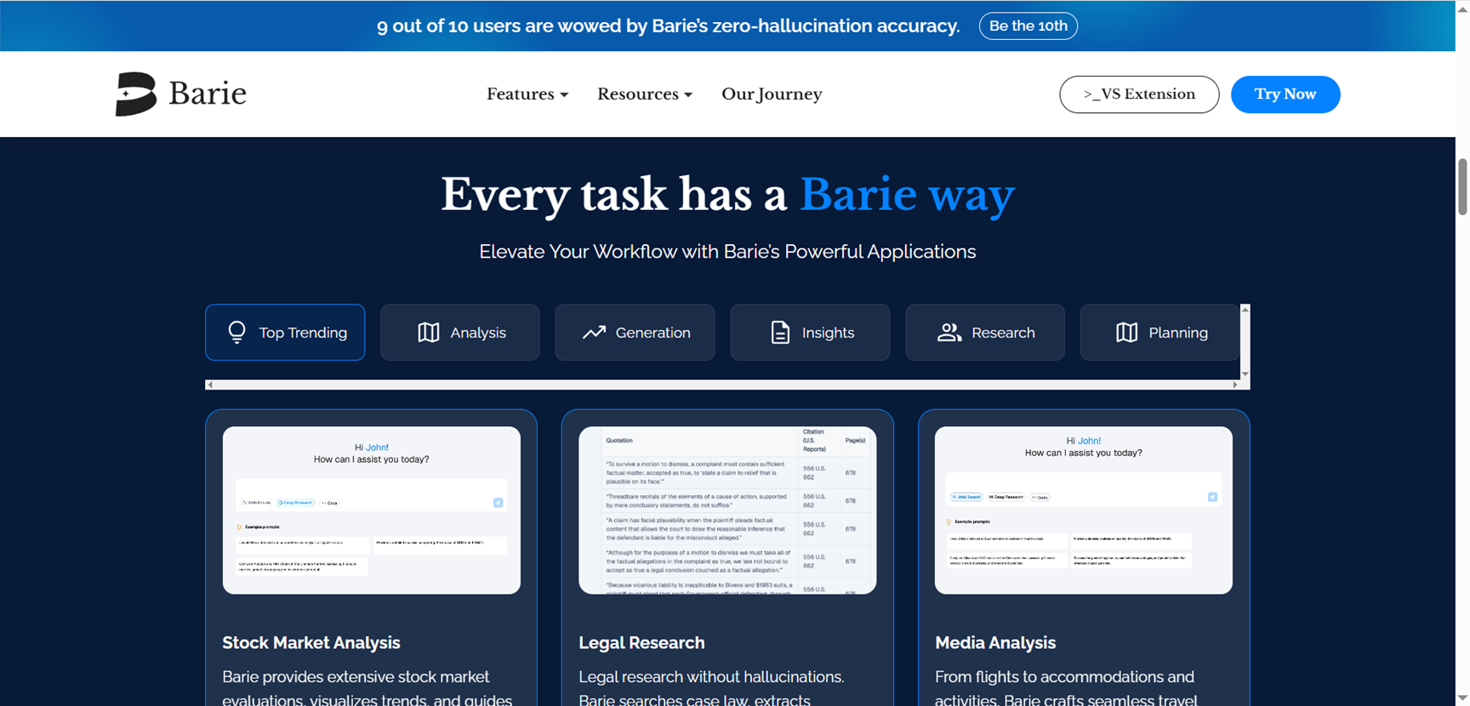Screen dimensions: 1470x706
Task: Open the Stock Market Analysis preview thumbnail
Action: pyautogui.click(x=372, y=510)
